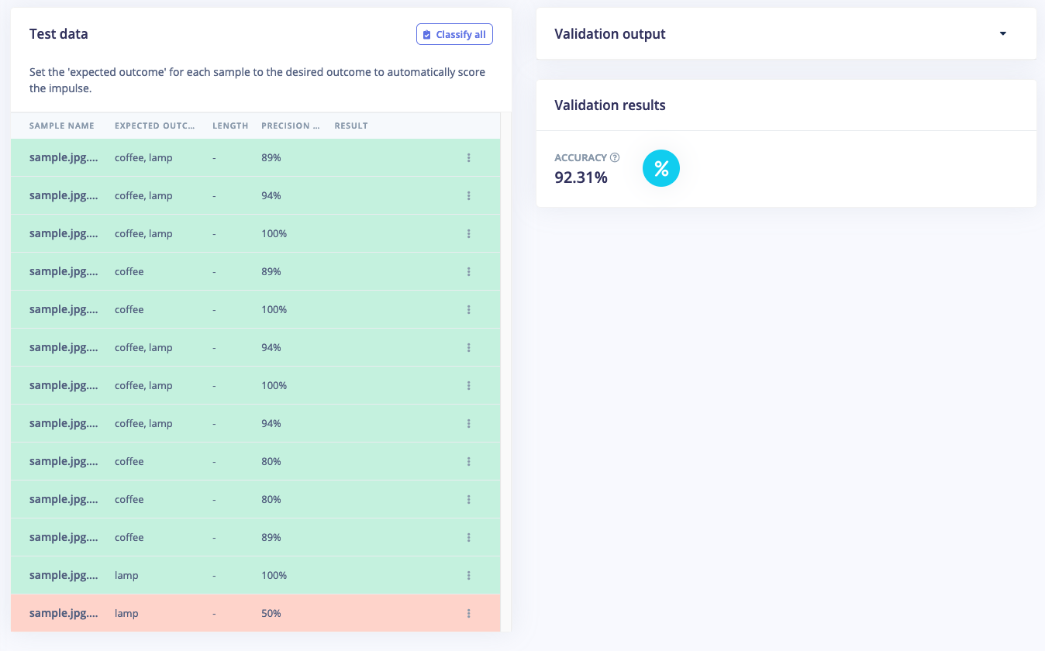
Task: Click 'coffee' outcome in the coffee 100% row
Action: click(x=129, y=310)
